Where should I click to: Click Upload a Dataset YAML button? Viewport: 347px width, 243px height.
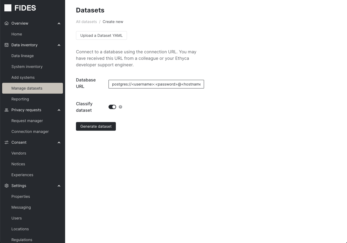(101, 35)
